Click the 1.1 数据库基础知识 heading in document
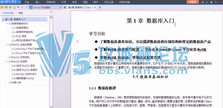This screenshot has height=108, width=223. [150, 77]
